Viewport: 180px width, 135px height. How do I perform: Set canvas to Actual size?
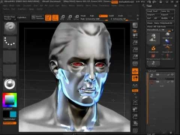pos(135,49)
